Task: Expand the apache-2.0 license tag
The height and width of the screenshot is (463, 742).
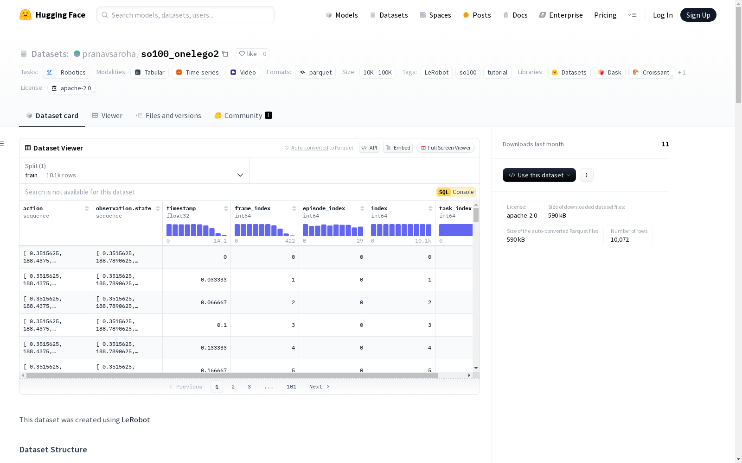Action: point(71,88)
